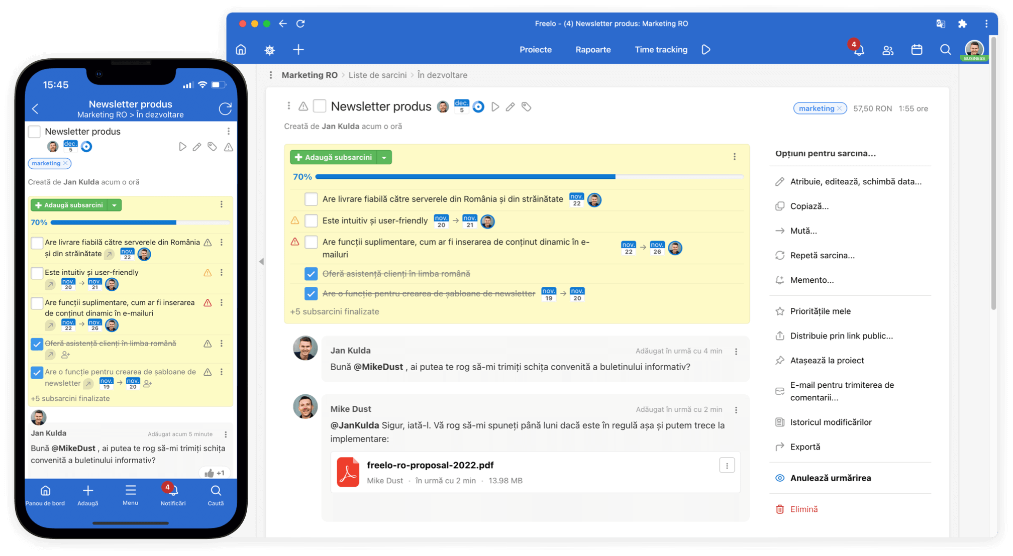Click the priority warning triangle beside desktop task title

pyautogui.click(x=303, y=106)
